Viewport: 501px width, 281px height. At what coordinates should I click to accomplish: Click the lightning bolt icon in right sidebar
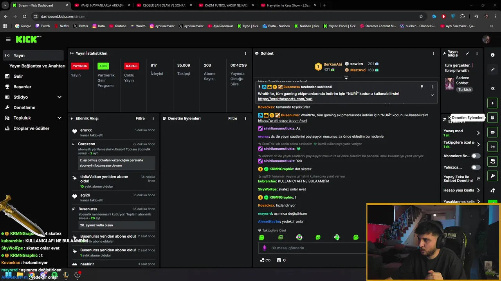click(493, 103)
